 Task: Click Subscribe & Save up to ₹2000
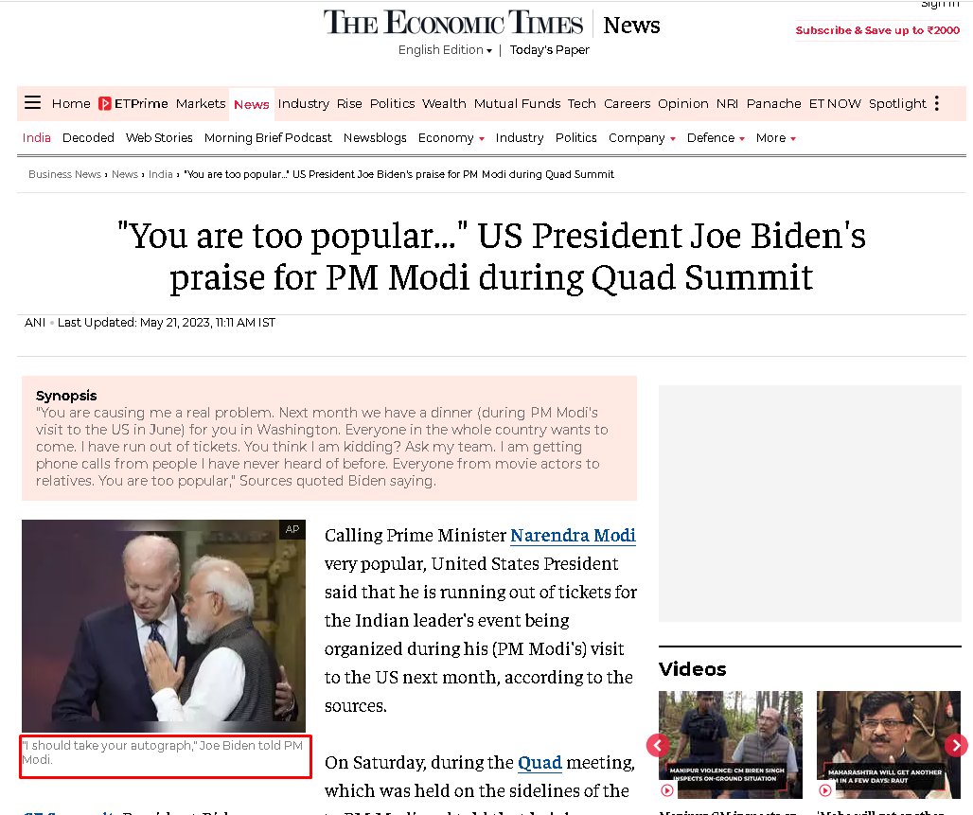click(x=877, y=30)
